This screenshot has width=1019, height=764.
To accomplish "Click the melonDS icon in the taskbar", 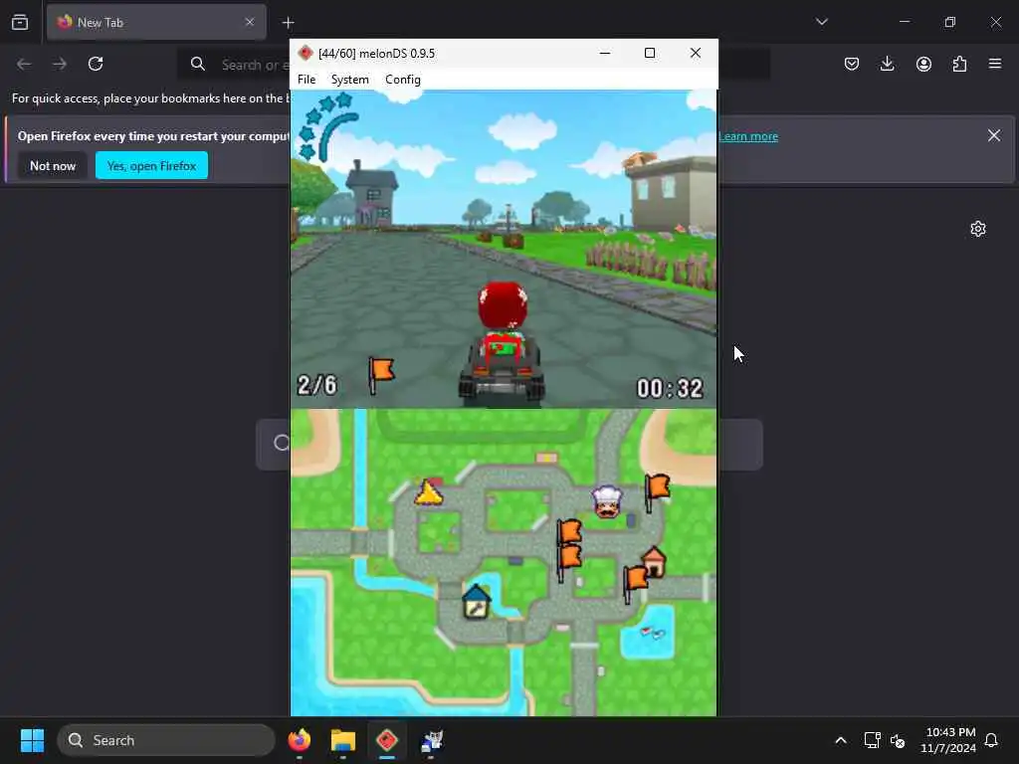I will click(387, 740).
